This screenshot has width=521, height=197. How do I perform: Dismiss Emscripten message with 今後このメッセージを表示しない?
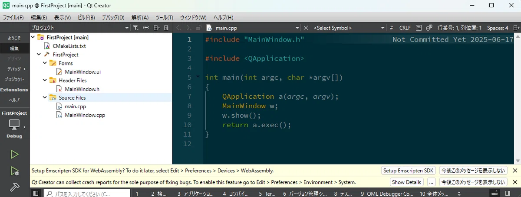tap(473, 171)
